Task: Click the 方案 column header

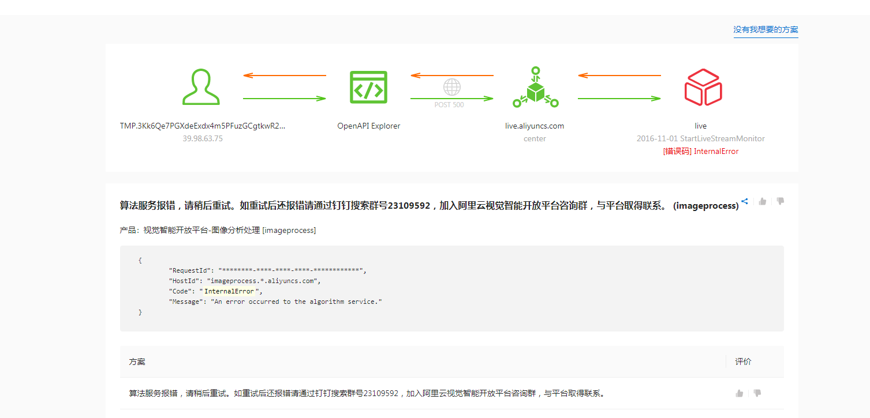Action: click(137, 362)
